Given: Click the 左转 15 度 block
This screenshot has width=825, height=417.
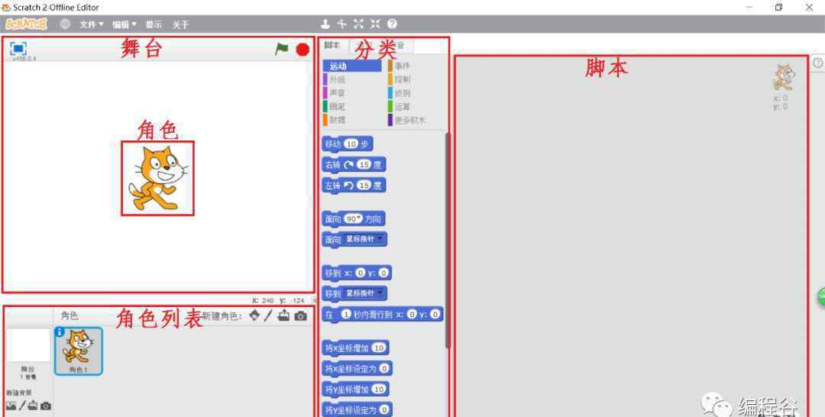Looking at the screenshot, I should point(354,185).
